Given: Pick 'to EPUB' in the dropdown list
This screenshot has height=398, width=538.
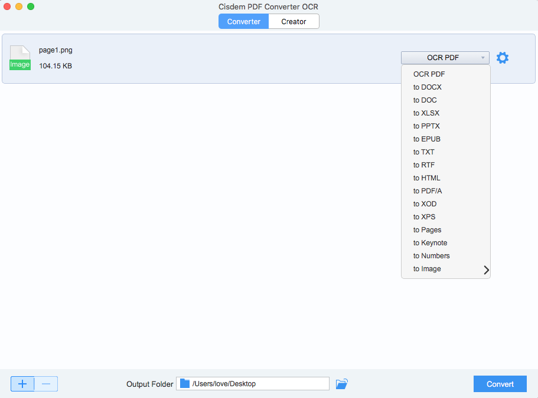Looking at the screenshot, I should click(x=427, y=139).
